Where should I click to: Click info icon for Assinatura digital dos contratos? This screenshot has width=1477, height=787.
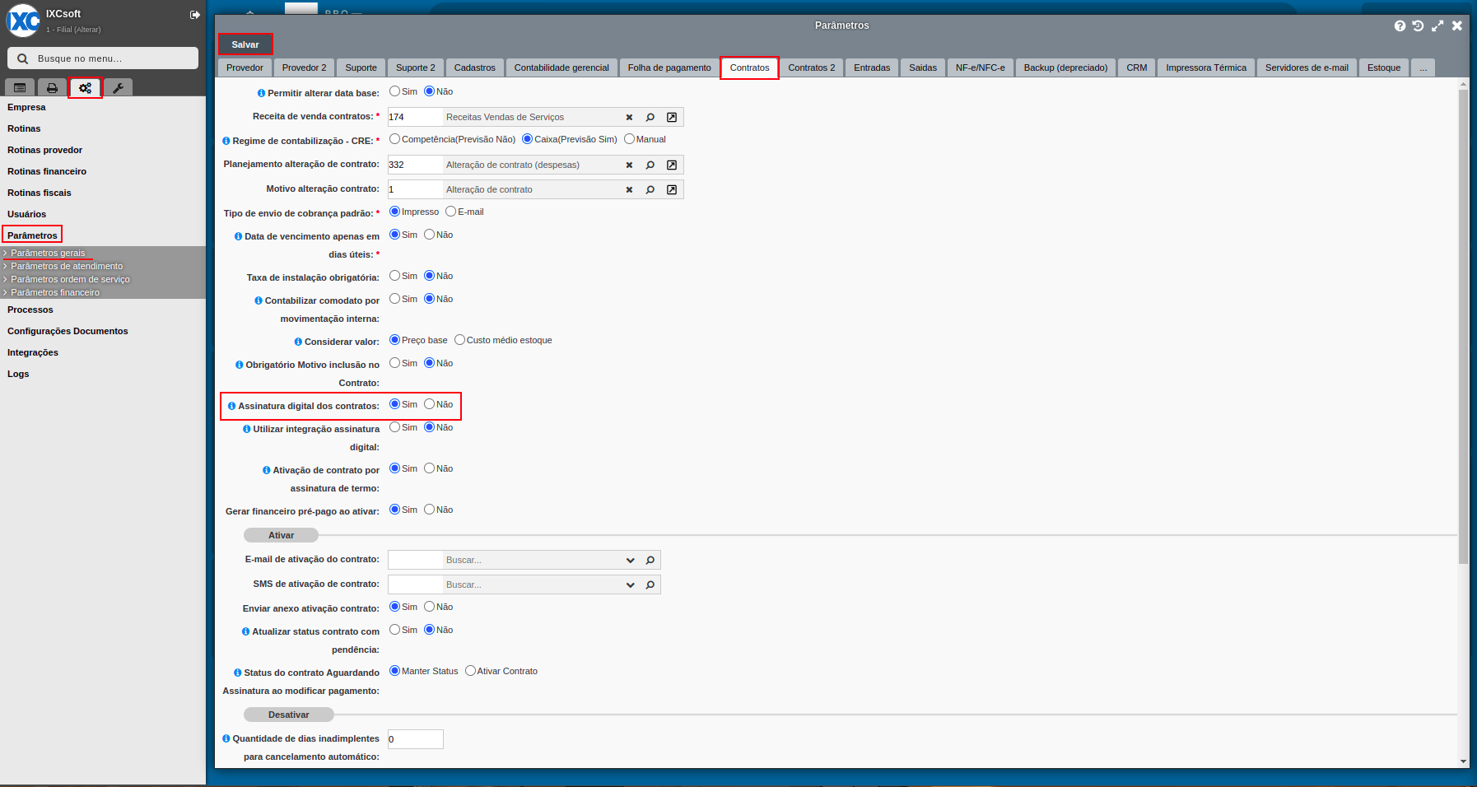[232, 406]
